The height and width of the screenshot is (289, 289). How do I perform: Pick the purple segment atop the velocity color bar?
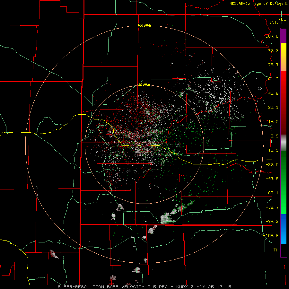[284, 36]
